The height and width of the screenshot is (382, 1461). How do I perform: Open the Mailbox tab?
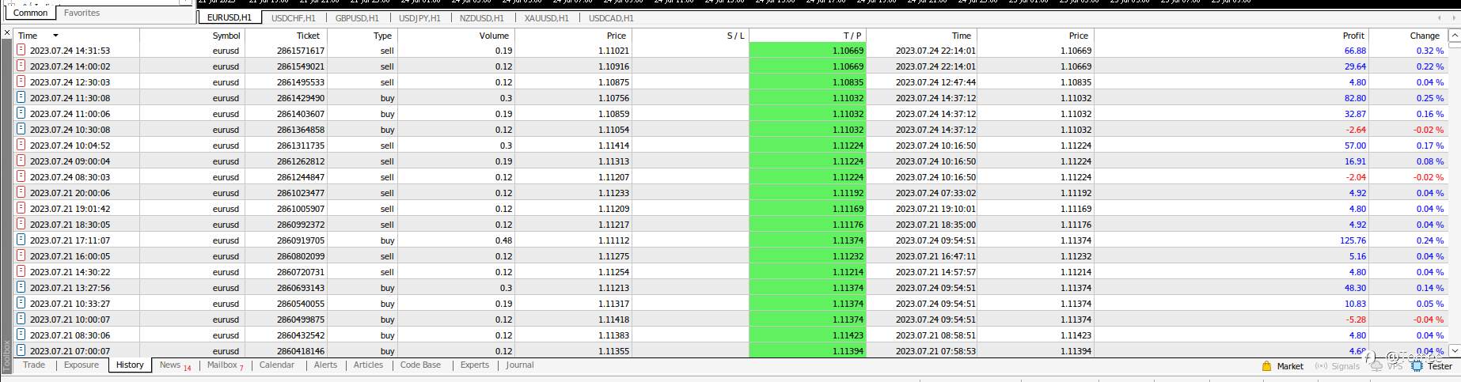pos(225,365)
